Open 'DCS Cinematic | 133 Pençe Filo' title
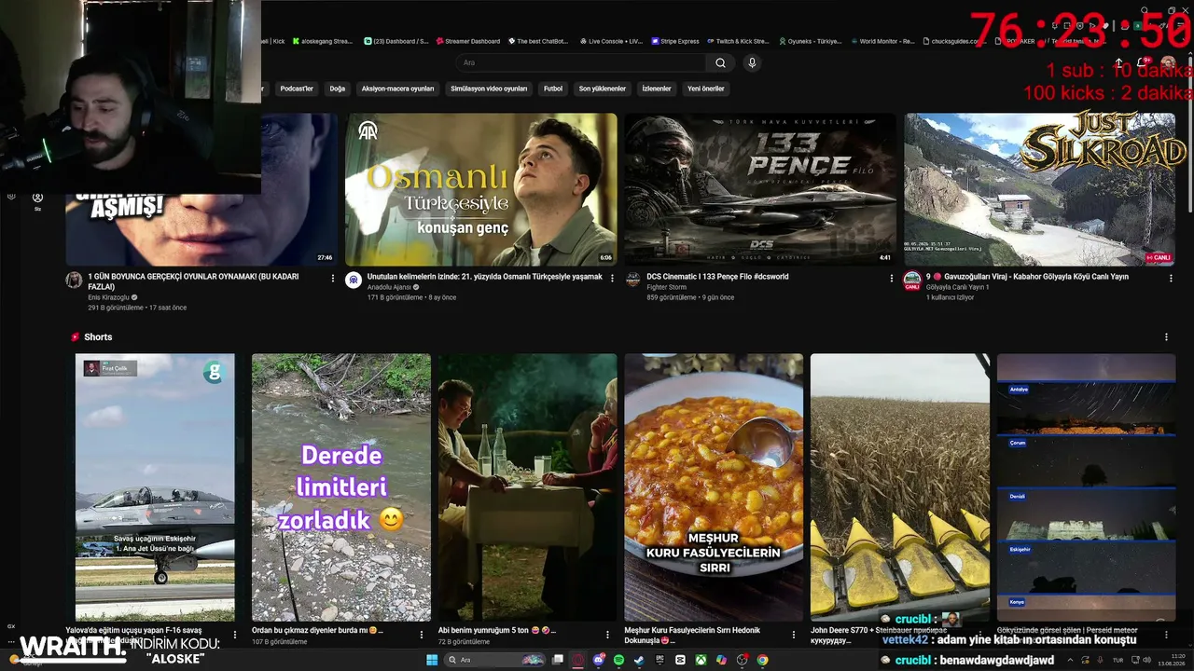 (x=717, y=277)
